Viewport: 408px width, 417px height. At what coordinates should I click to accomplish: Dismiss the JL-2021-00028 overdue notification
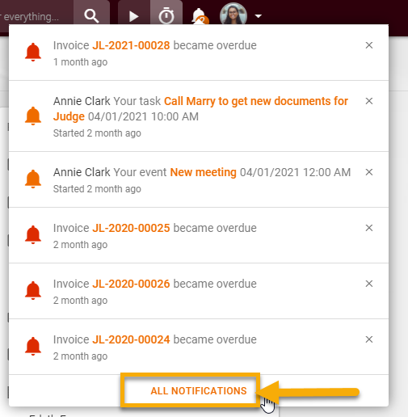(x=369, y=45)
